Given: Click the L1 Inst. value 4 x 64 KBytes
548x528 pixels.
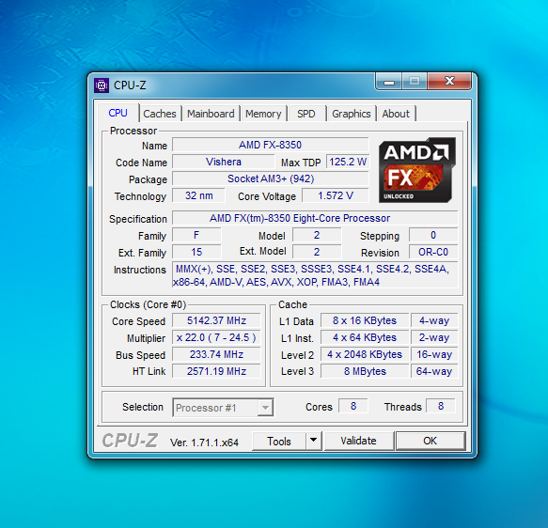Looking at the screenshot, I should 365,337.
